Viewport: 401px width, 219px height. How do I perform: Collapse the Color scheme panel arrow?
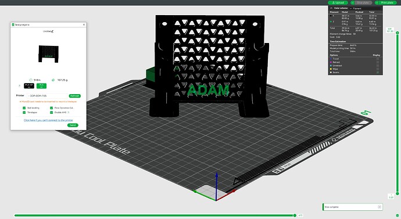[x=331, y=8]
